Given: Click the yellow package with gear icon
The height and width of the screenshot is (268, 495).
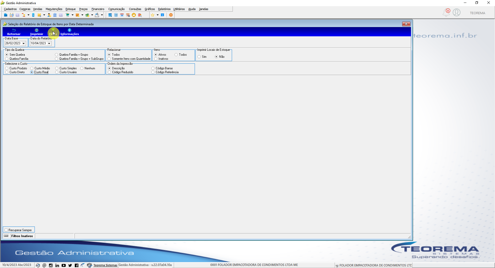Looking at the screenshot, I should coord(39,15).
